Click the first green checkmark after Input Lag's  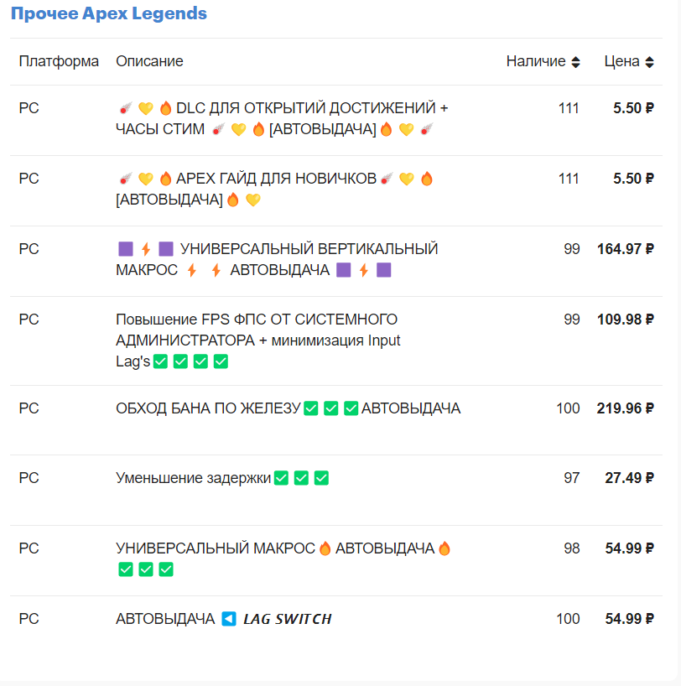[x=160, y=361]
